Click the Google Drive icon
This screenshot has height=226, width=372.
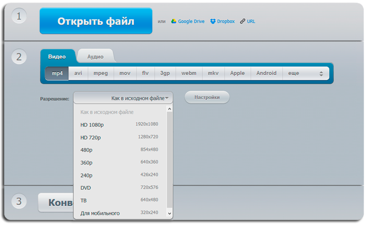pos(174,21)
